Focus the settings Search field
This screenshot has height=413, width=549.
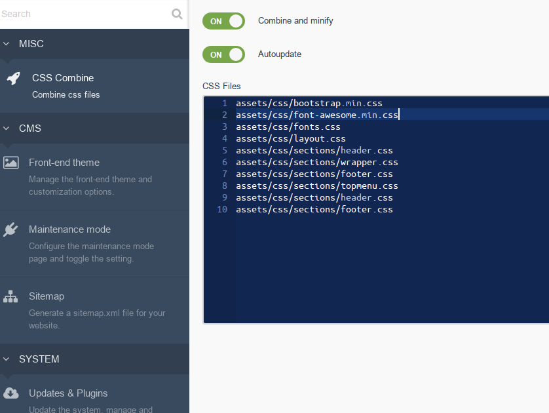tap(84, 14)
